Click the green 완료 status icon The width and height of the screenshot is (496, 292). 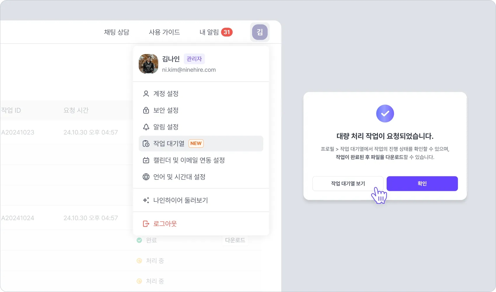click(x=139, y=240)
